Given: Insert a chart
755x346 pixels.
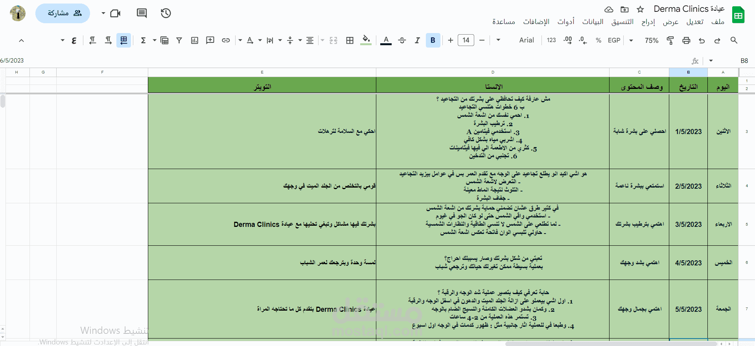Looking at the screenshot, I should 195,40.
